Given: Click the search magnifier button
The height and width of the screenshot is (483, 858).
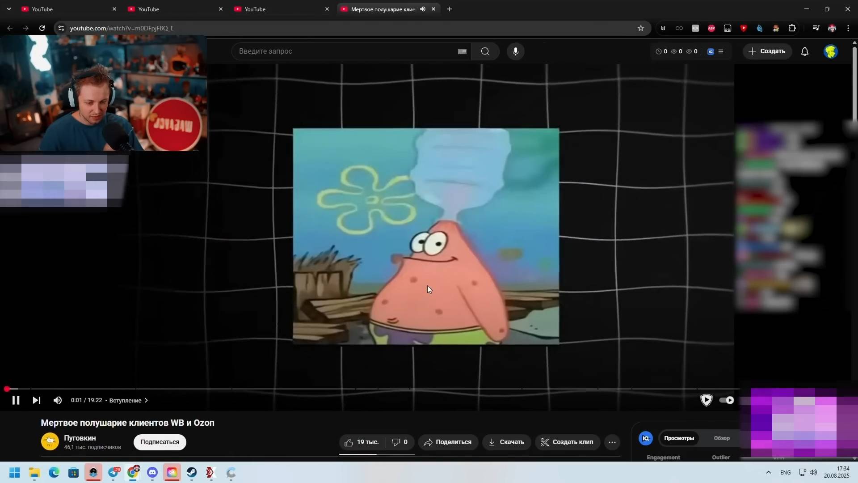Looking at the screenshot, I should pyautogui.click(x=485, y=51).
